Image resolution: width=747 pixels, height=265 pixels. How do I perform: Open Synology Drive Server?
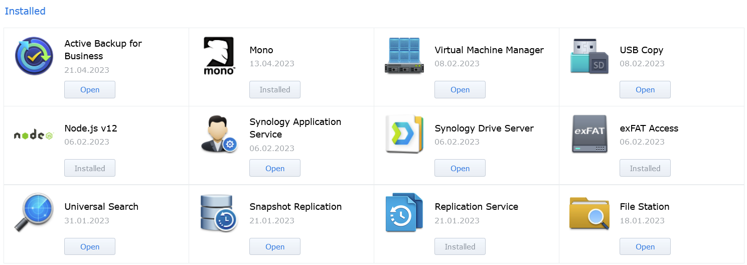pos(460,168)
